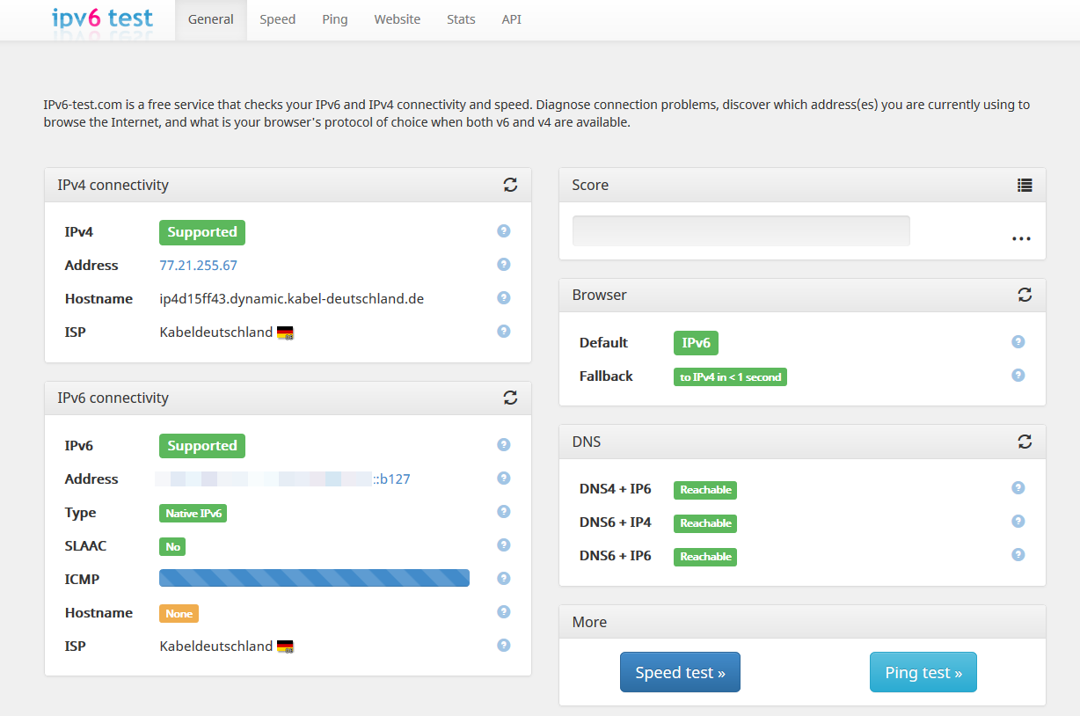This screenshot has width=1080, height=716.
Task: Refresh the DNS test panel
Action: tap(1025, 442)
